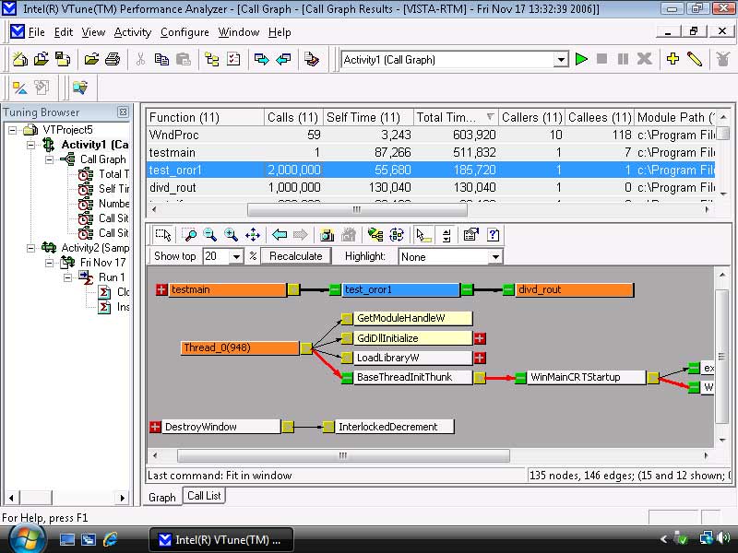
Task: Open the Window menu
Action: [x=239, y=32]
